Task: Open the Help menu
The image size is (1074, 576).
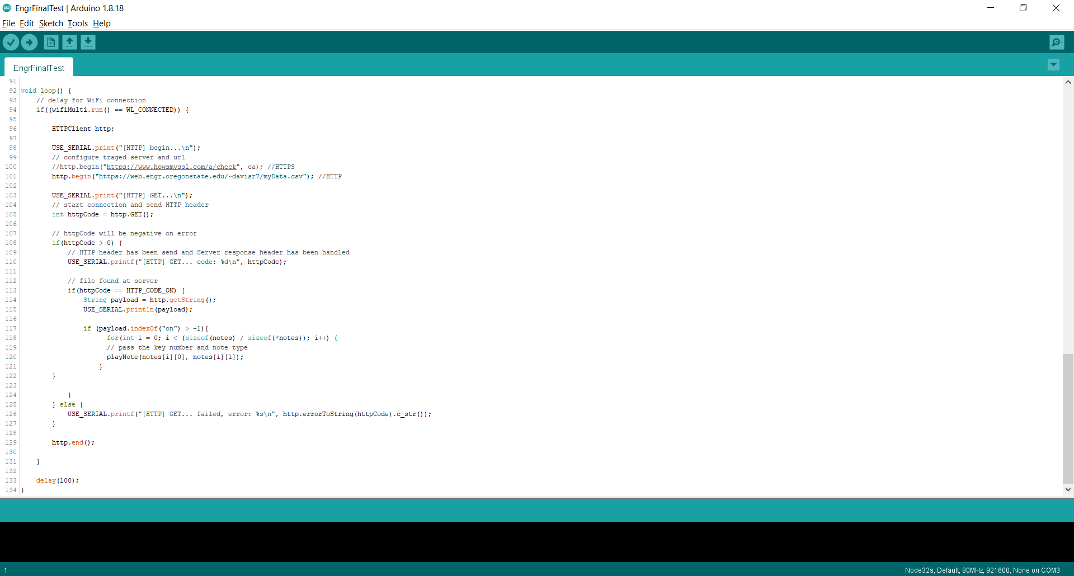Action: point(102,23)
